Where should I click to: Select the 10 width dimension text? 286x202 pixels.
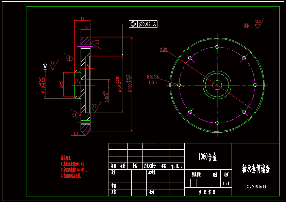pyautogui.click(x=85, y=27)
